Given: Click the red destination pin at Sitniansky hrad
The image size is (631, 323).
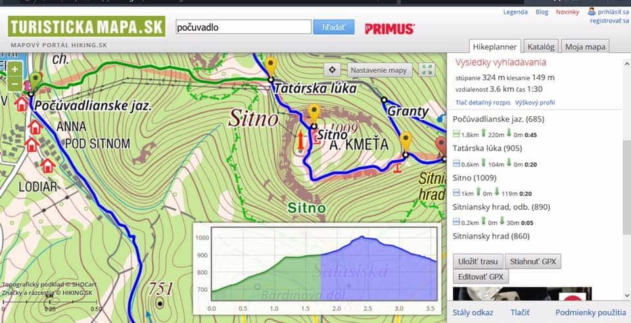Looking at the screenshot, I should [x=442, y=144].
